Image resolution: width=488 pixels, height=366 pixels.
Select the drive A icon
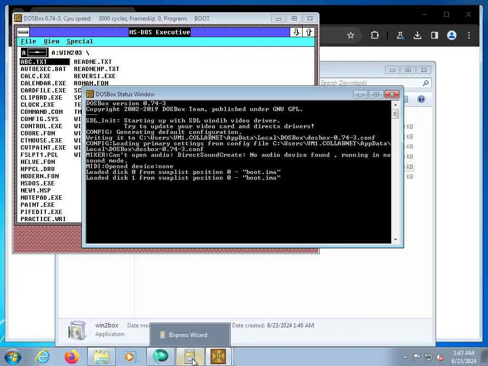[34, 52]
